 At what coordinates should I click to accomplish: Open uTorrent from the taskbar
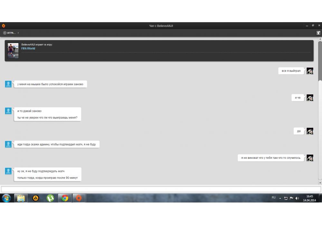(x=50, y=198)
